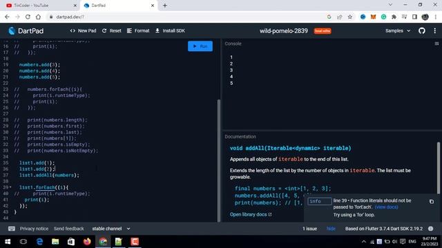Open the blue round extension icon

click(363, 17)
